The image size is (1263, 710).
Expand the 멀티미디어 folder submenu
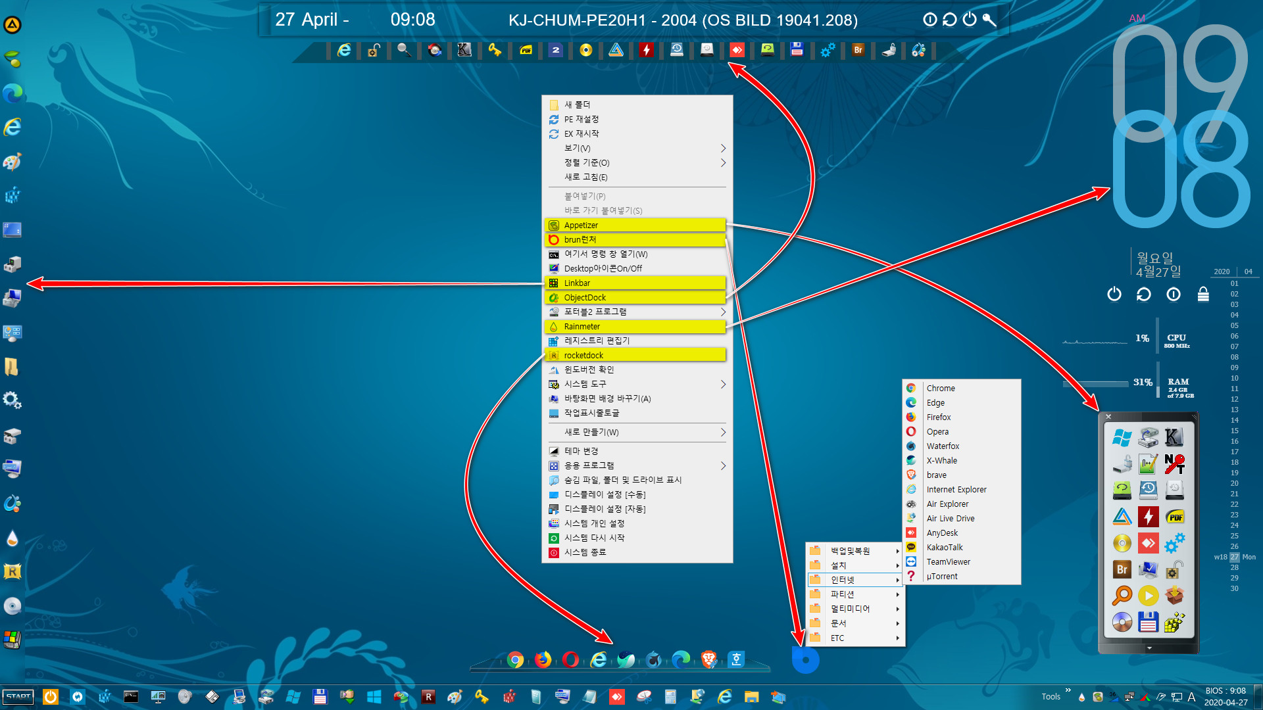[855, 609]
